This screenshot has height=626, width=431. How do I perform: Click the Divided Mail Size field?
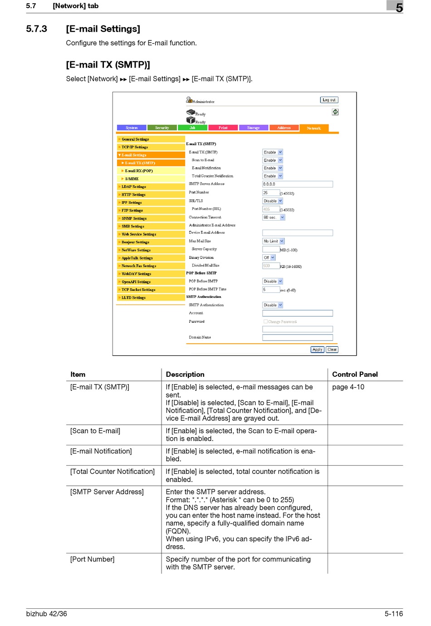(x=271, y=266)
